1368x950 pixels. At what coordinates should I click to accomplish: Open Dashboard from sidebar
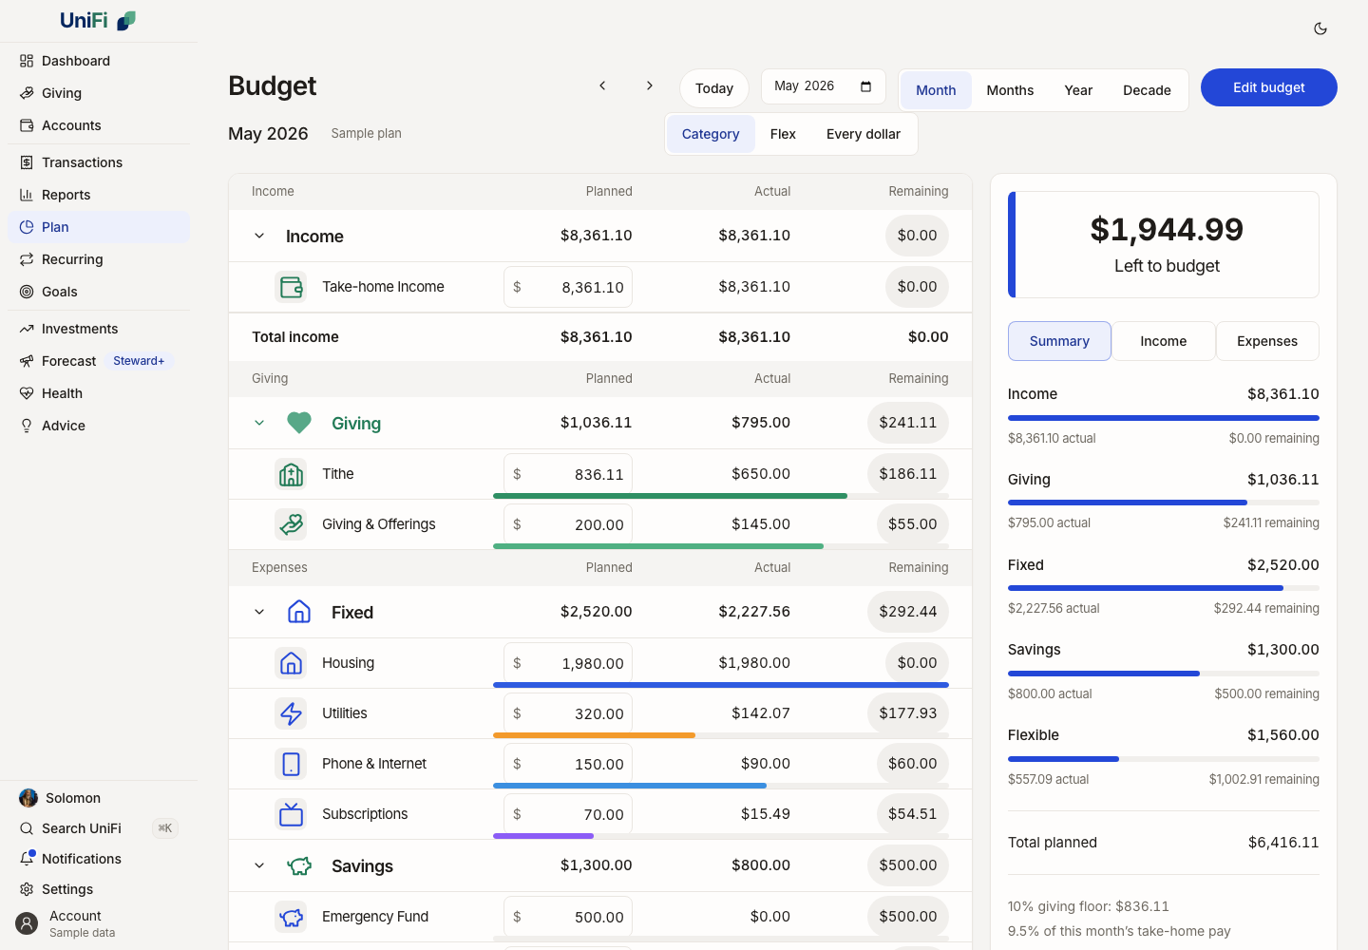(99, 61)
